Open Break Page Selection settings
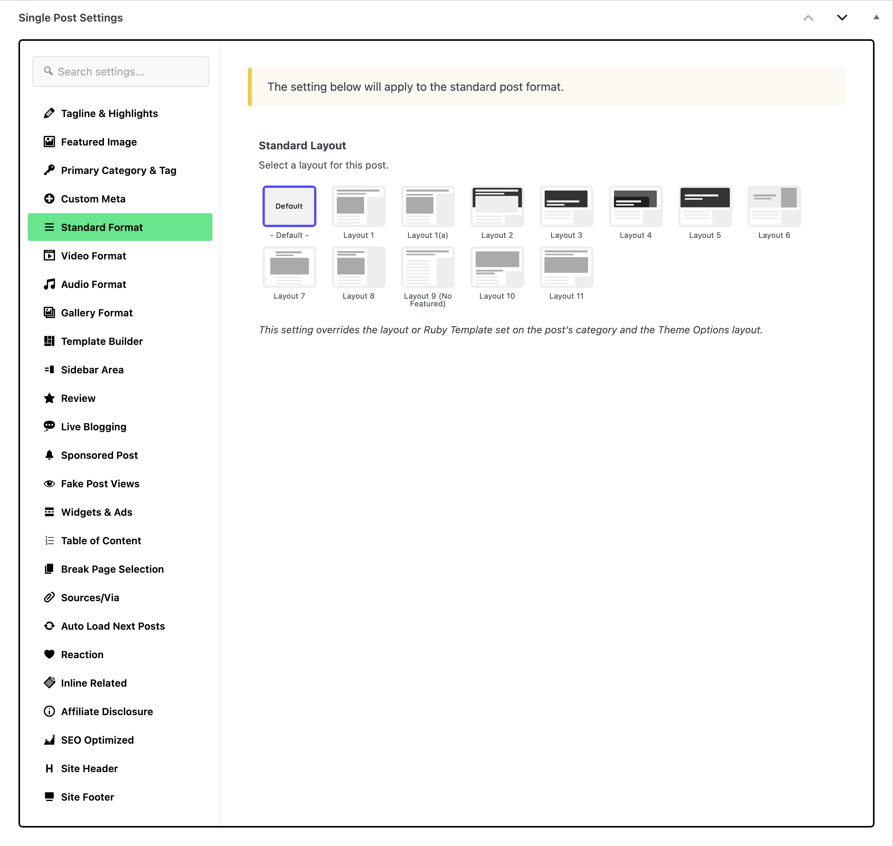 pyautogui.click(x=120, y=568)
